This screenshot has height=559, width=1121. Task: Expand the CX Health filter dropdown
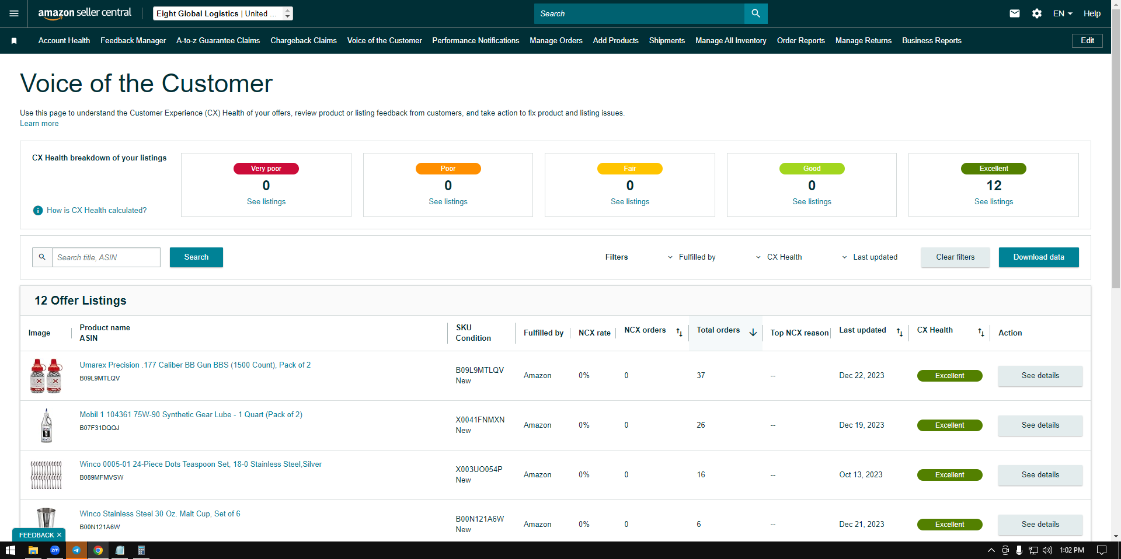click(x=779, y=257)
